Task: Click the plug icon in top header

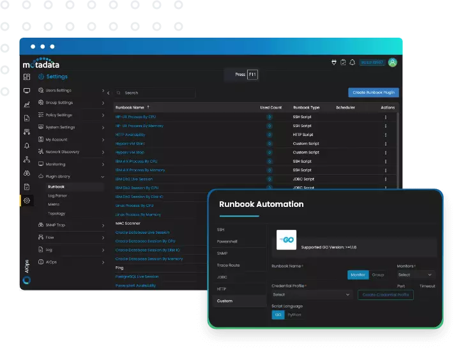Action: (334, 63)
